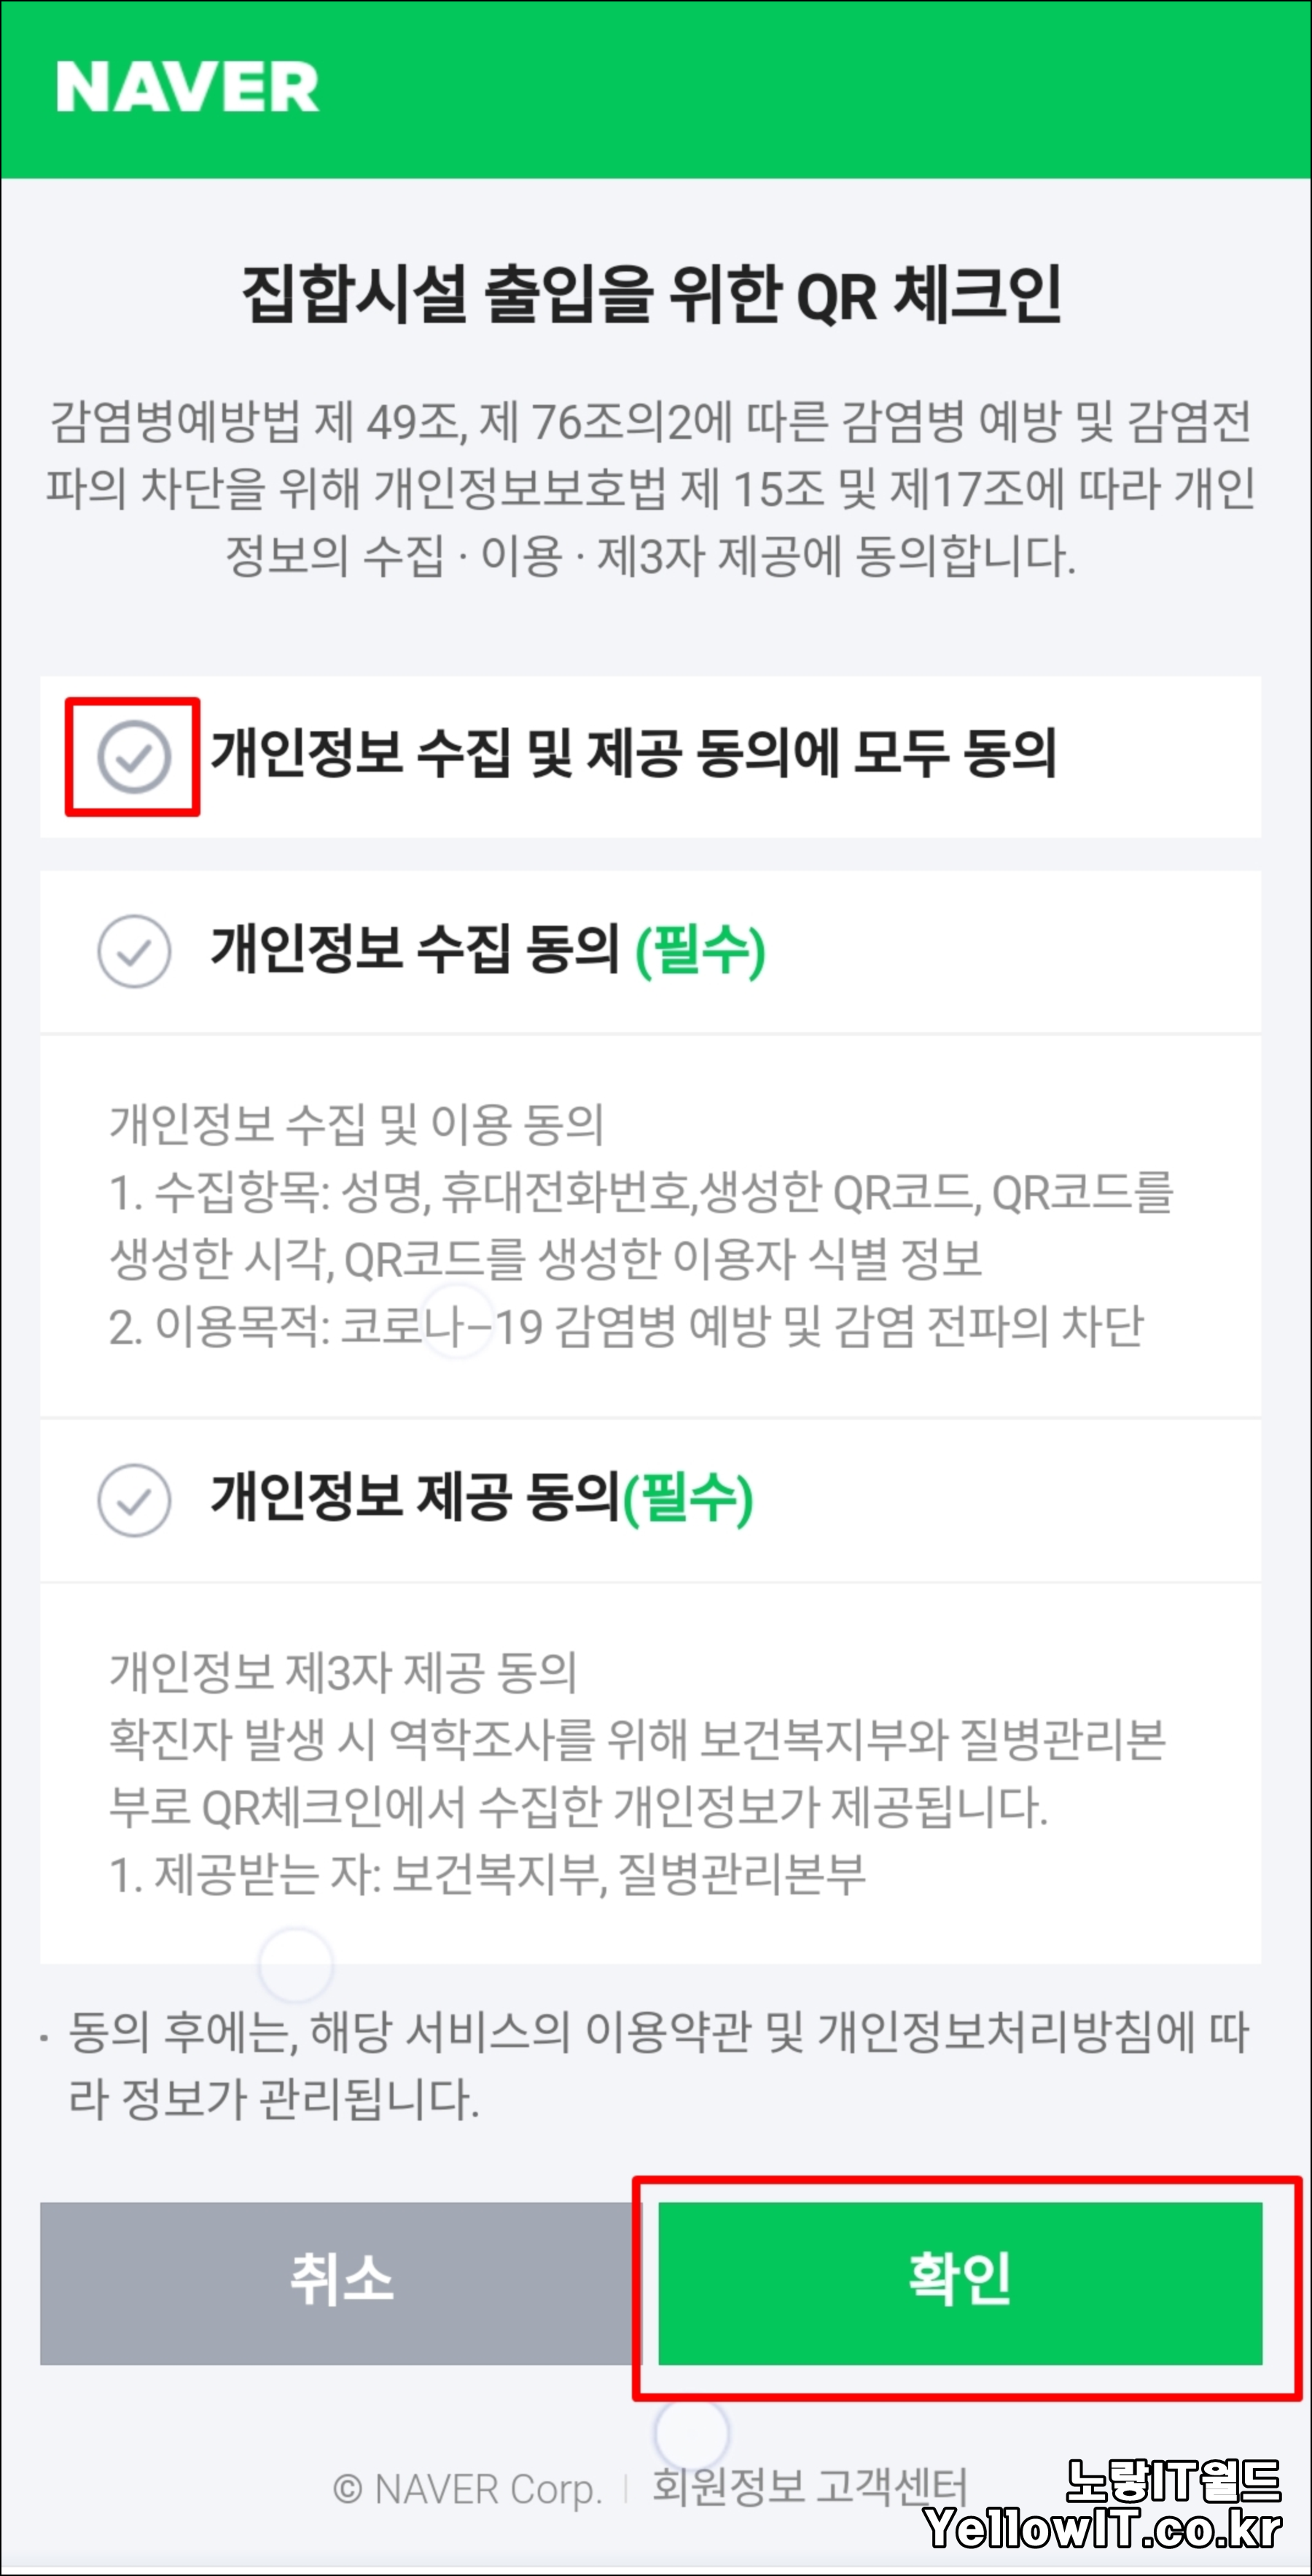Tick 개인정보 제공 동의(필수) checkbox

click(134, 1500)
